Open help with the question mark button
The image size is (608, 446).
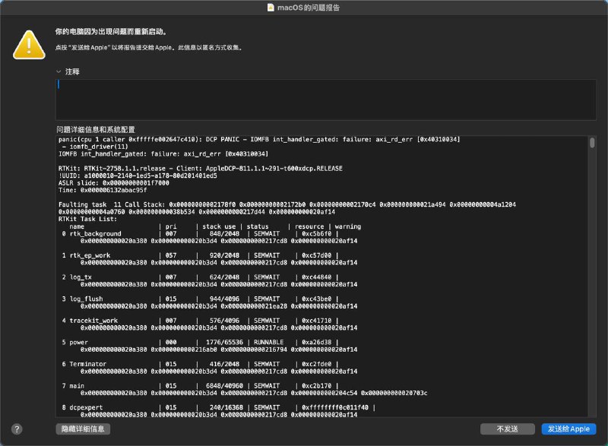[x=17, y=429]
